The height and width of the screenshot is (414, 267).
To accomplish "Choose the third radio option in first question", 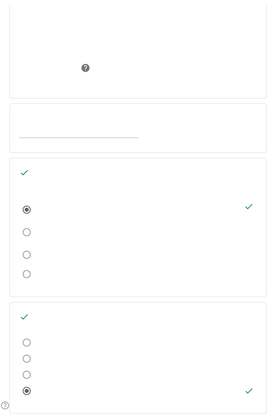I will point(27,255).
